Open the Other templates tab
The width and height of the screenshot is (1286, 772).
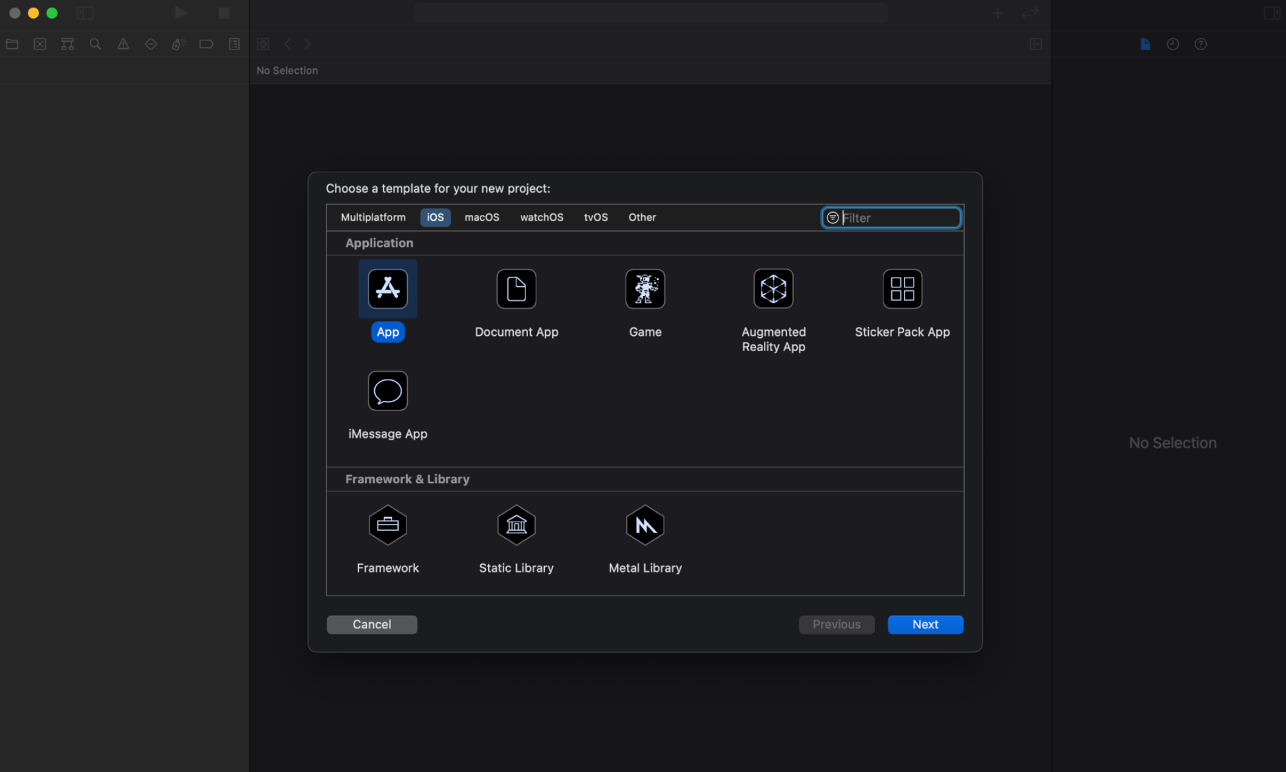tap(642, 217)
